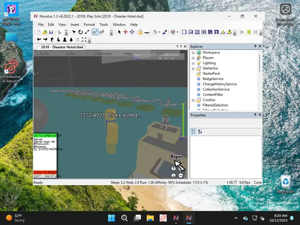Click the red CLICK TO RESET button
Screen dimensions: 300x225
[45, 172]
